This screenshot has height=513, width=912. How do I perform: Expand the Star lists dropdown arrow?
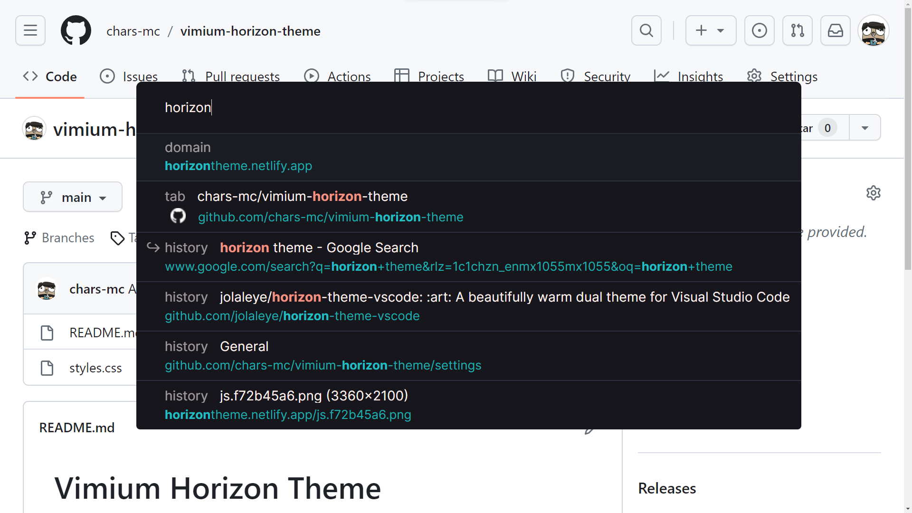[x=864, y=128]
